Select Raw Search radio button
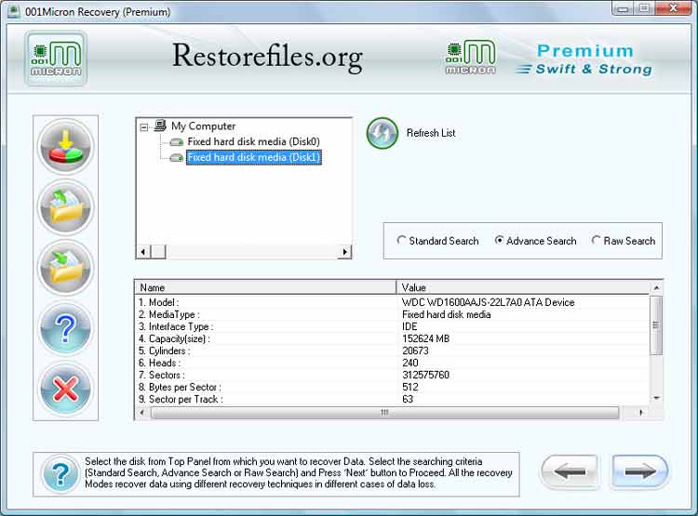Viewport: 698px width, 516px height. click(596, 240)
